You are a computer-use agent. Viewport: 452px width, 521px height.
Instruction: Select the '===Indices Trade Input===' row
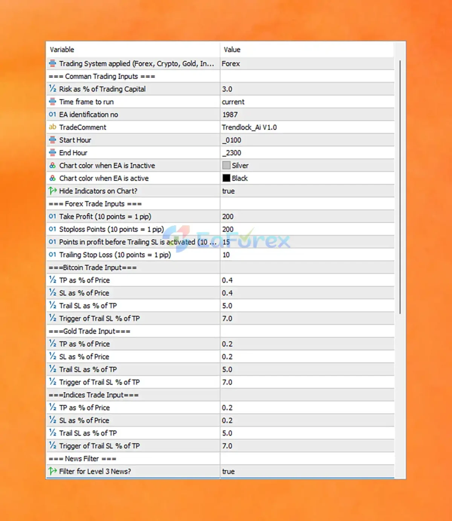tap(220, 395)
